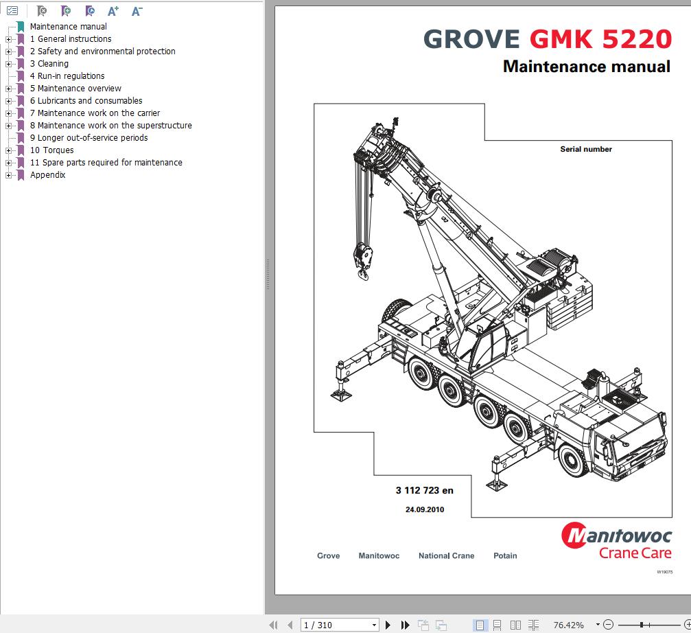Viewport: 691px width, 633px height.
Task: Click the 76.42% zoom value
Action: tap(568, 625)
